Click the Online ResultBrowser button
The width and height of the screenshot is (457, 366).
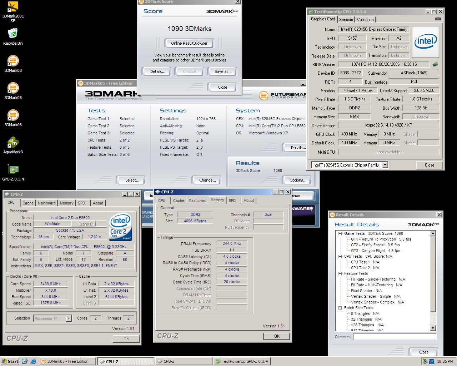[x=189, y=43]
